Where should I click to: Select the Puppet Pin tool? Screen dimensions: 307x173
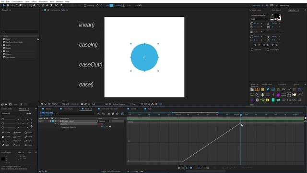[61, 5]
